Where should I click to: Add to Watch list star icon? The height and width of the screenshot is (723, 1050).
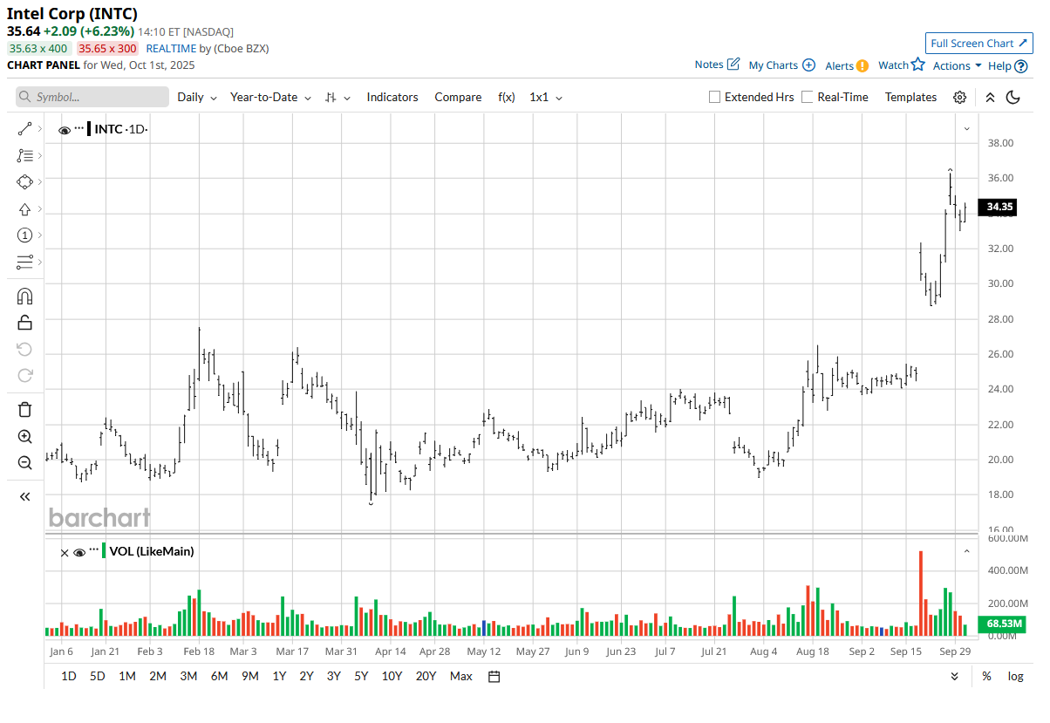917,65
